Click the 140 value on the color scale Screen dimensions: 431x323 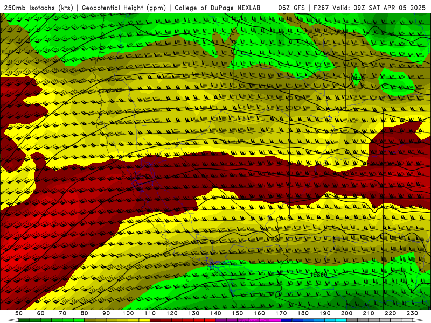(x=215, y=313)
